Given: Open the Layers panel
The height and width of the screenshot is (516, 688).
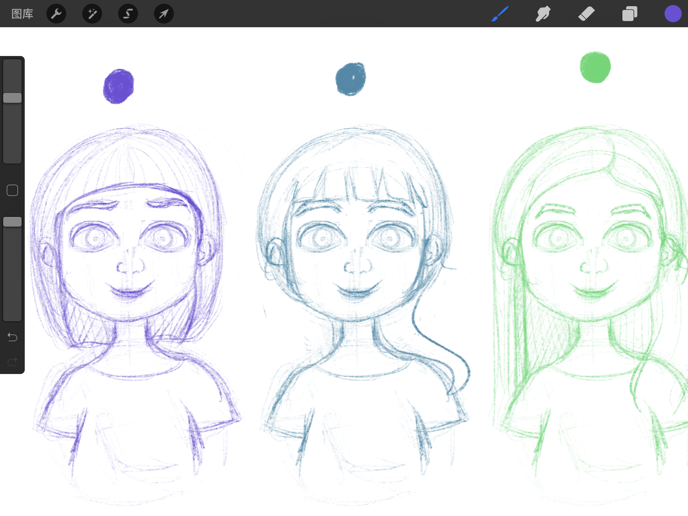Looking at the screenshot, I should [630, 14].
